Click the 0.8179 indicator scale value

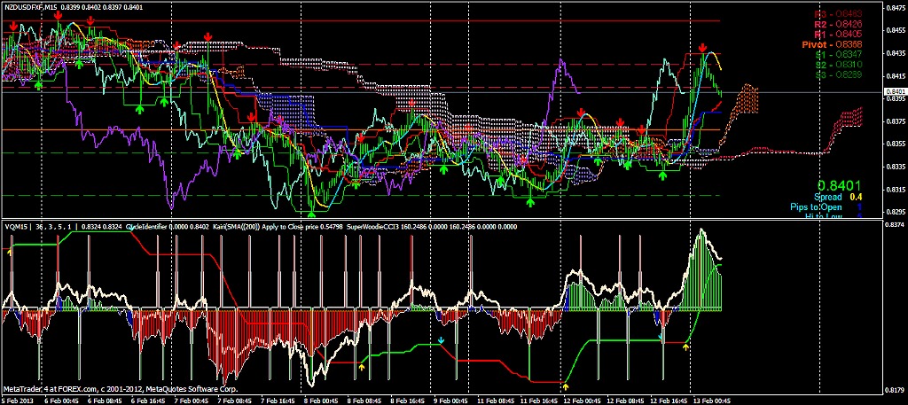click(x=896, y=389)
